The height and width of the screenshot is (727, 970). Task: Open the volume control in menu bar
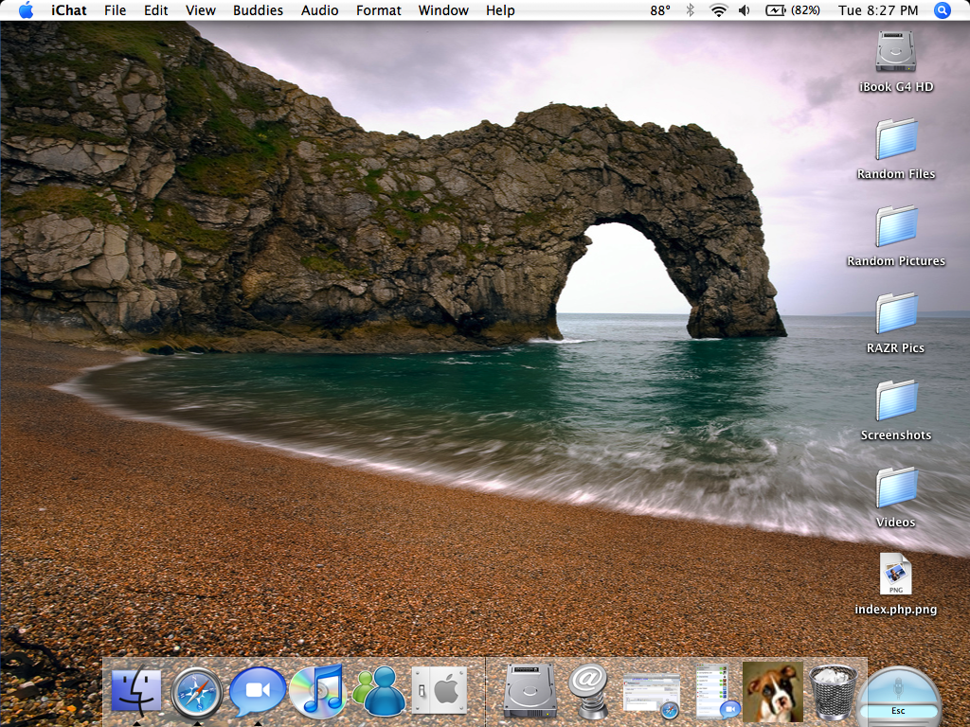tap(745, 10)
